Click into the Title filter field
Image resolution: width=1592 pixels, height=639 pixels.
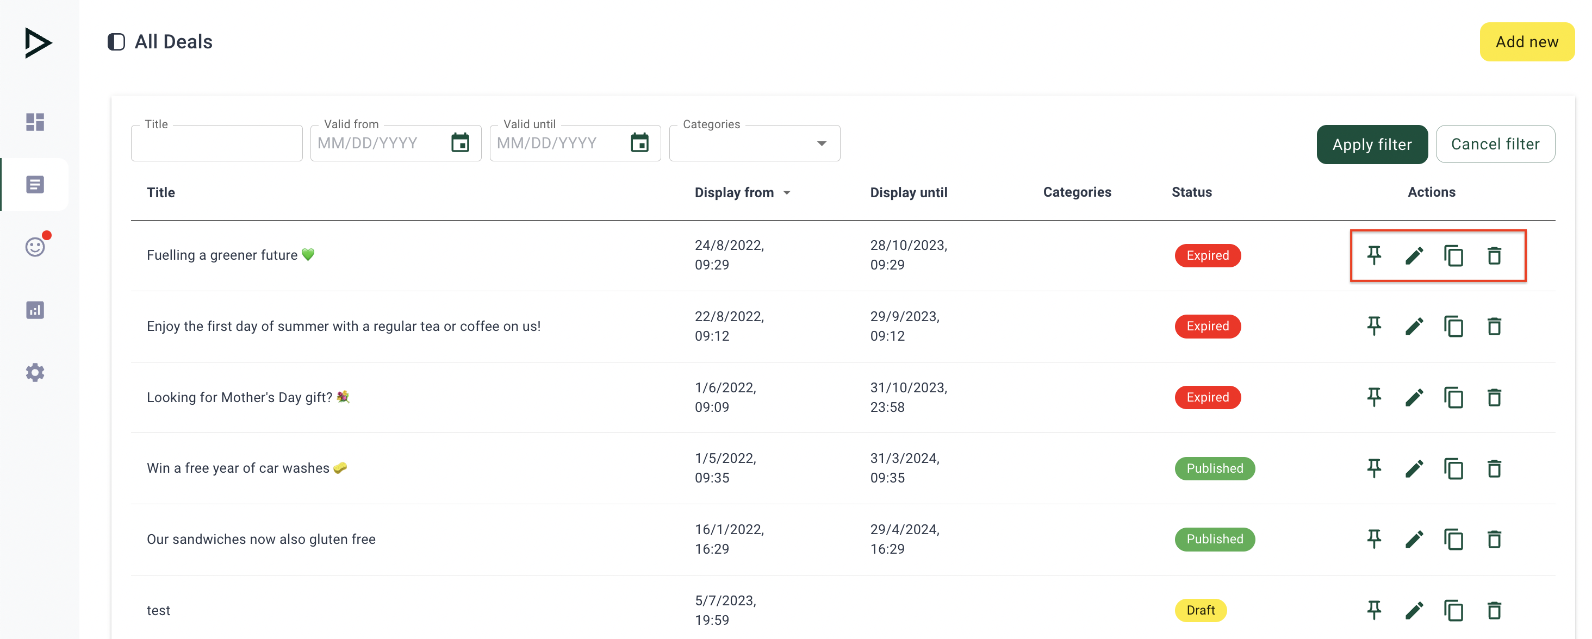(216, 144)
